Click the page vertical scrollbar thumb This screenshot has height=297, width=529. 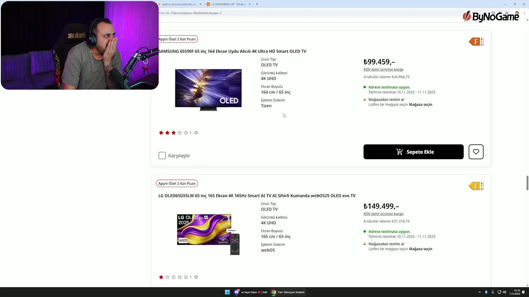pos(527,183)
